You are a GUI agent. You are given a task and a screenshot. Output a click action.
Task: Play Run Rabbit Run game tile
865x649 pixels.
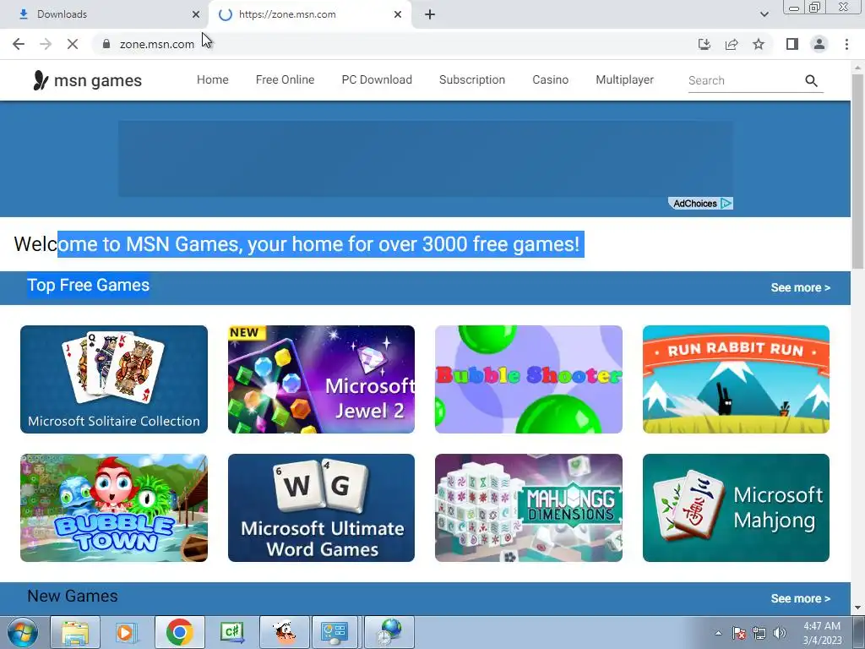click(x=736, y=379)
